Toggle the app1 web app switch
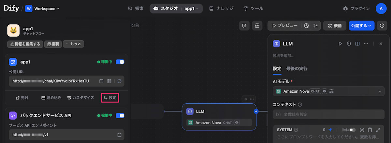Image resolution: width=391 pixels, height=143 pixels. 120,62
